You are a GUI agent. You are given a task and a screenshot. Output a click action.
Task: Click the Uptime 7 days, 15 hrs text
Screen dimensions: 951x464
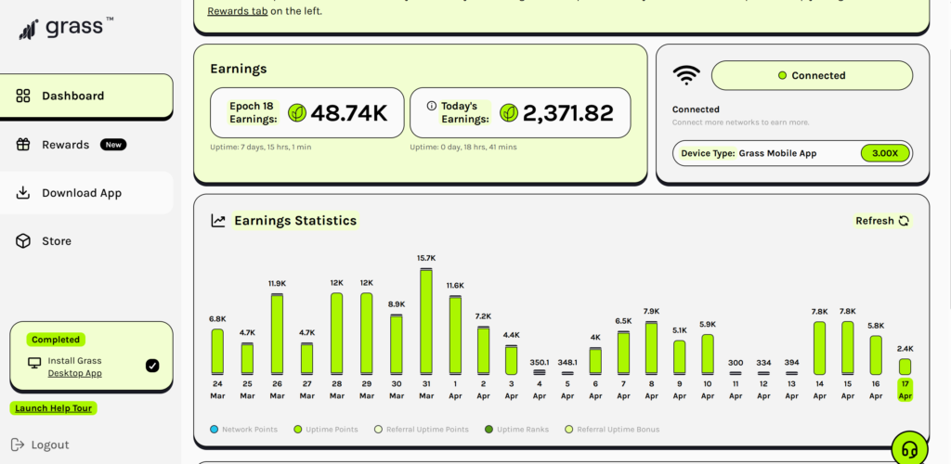pos(261,148)
